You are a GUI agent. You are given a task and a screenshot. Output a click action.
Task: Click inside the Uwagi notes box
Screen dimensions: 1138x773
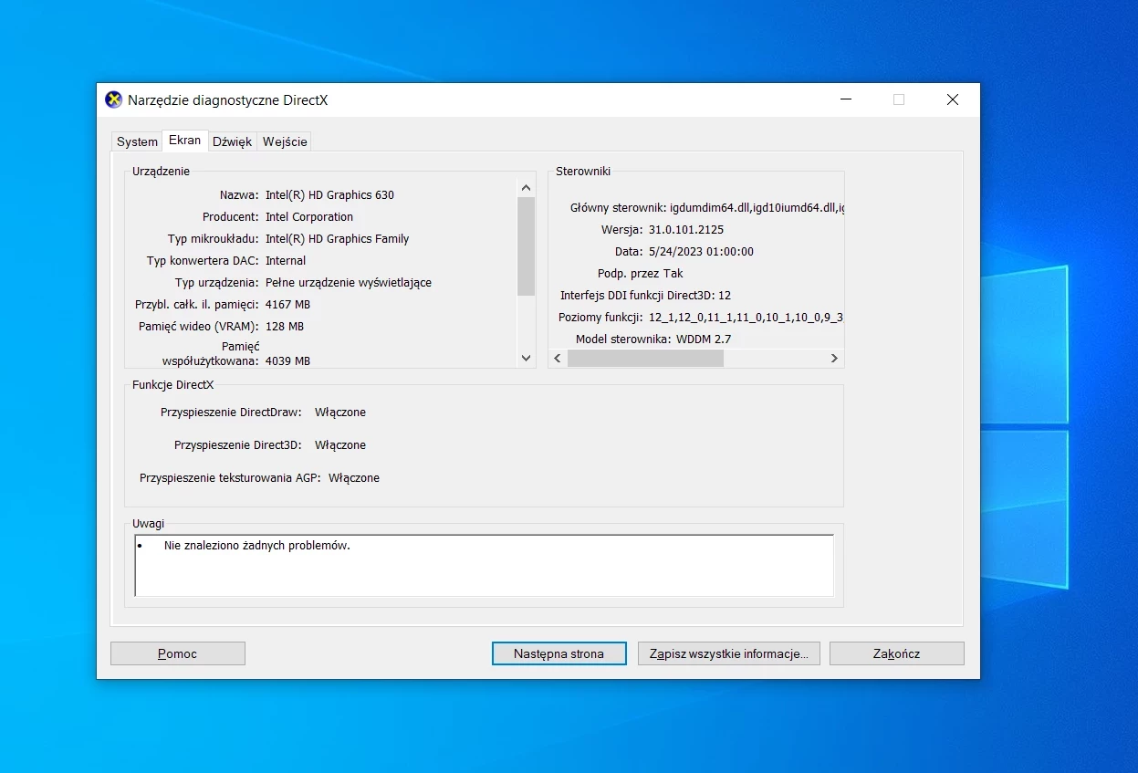point(484,566)
